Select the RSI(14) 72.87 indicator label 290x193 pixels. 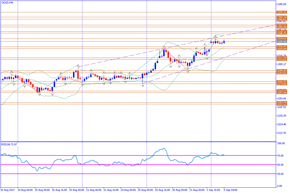click(x=9, y=144)
